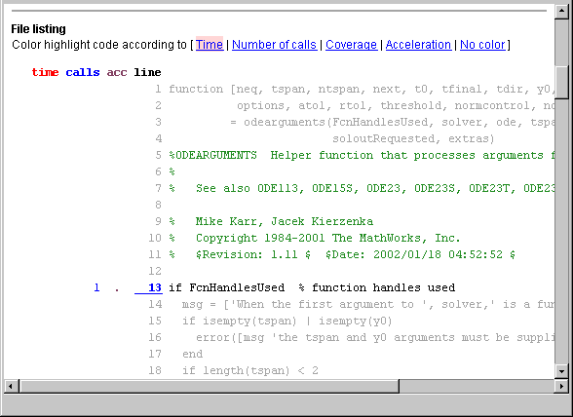
Task: Click the horizontal scrollbar thumb
Action: click(x=209, y=386)
